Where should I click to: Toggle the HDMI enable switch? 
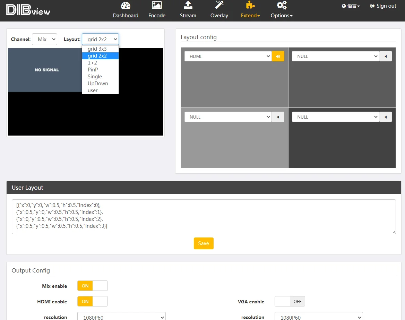(x=93, y=301)
